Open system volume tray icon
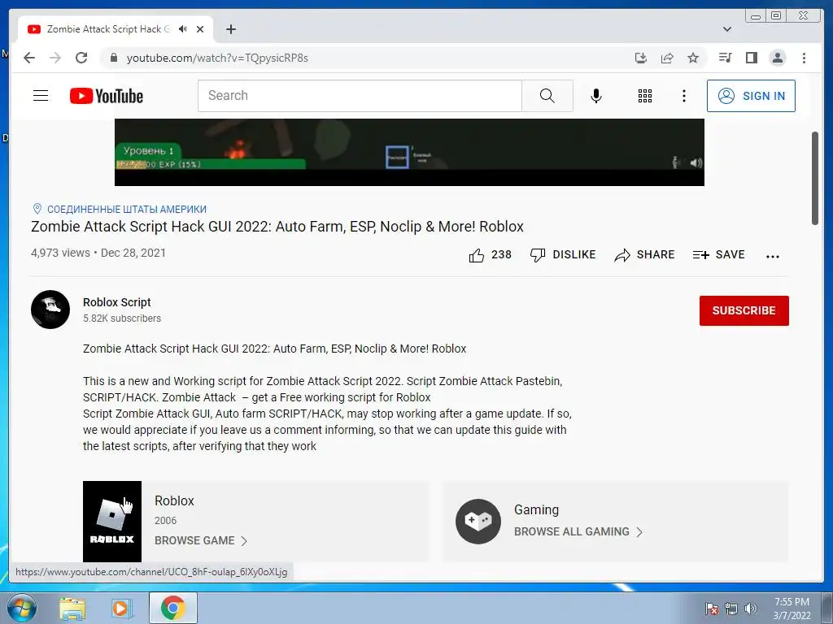The image size is (833, 624). [x=751, y=609]
